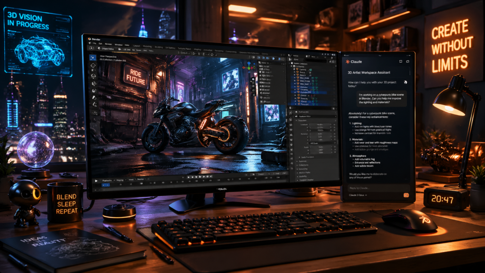Click the first viewport shading mode icon
Image resolution: width=485 pixels, height=273 pixels.
[x=259, y=58]
